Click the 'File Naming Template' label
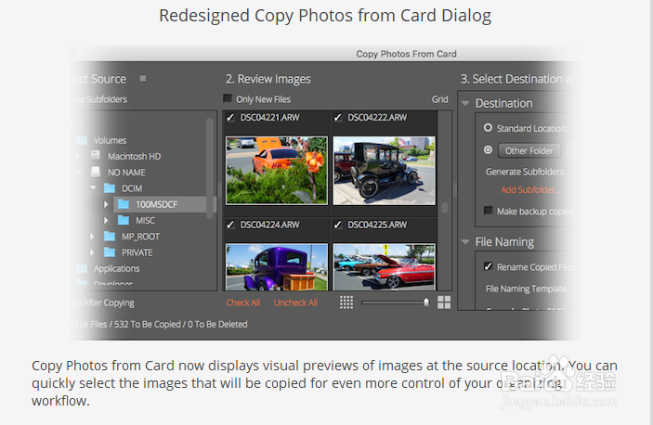The height and width of the screenshot is (425, 653). tap(526, 289)
